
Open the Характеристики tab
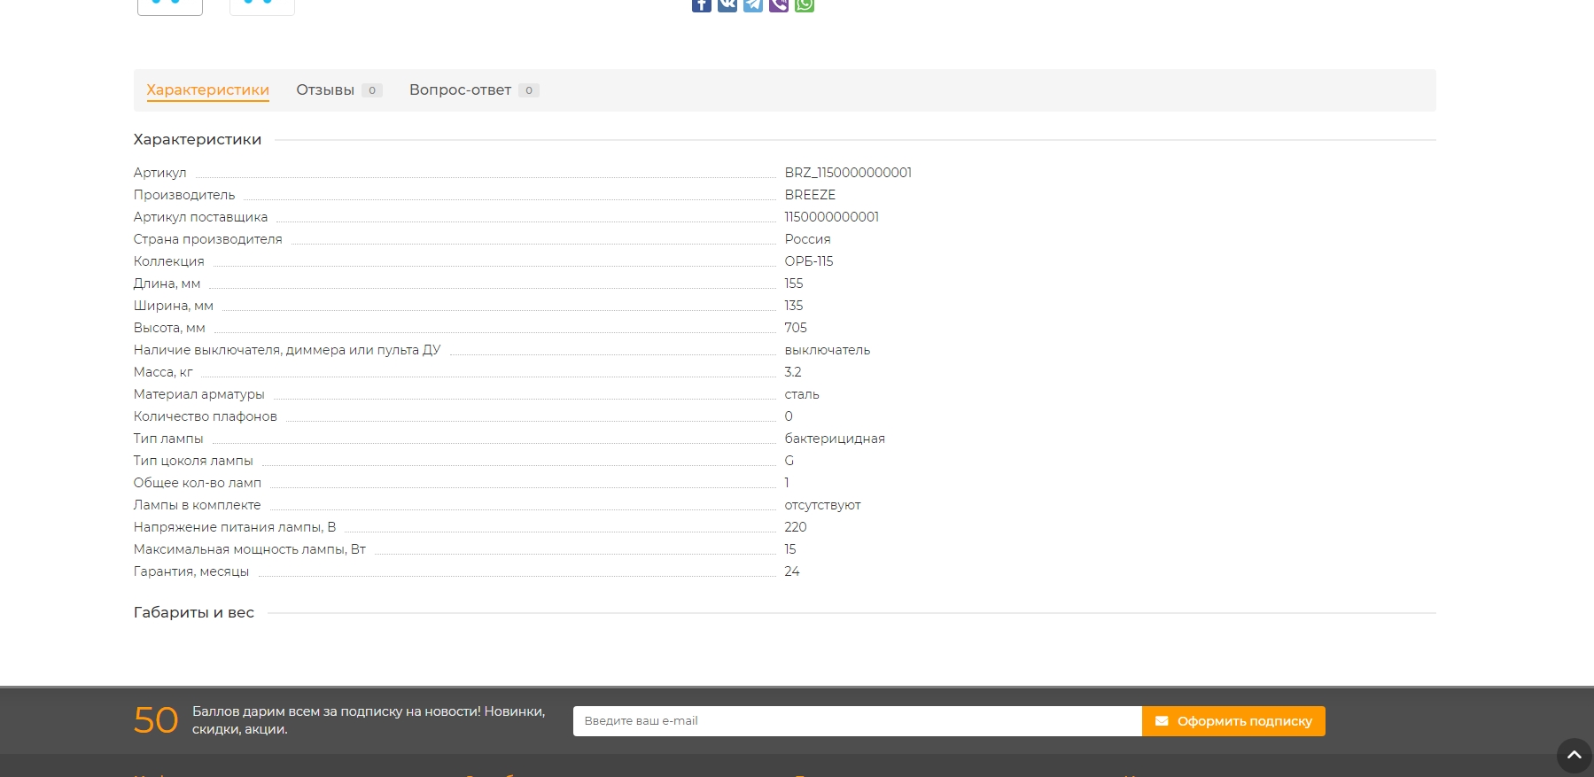[207, 90]
